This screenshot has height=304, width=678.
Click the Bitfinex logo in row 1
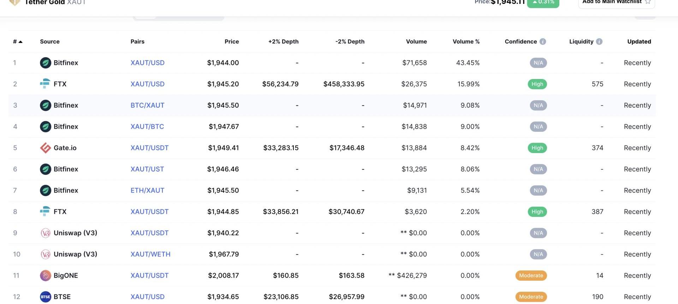[46, 63]
